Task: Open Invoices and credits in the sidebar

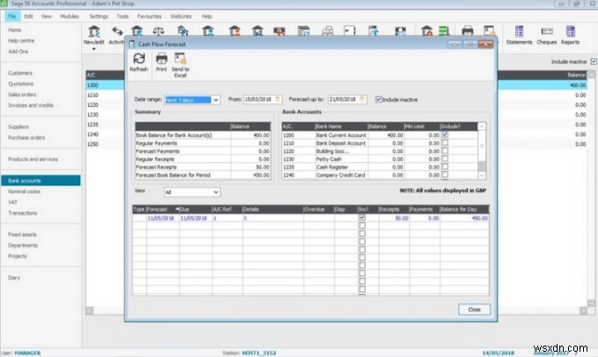Action: 31,105
